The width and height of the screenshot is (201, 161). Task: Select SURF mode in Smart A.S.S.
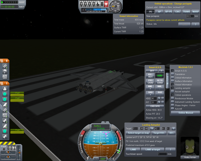click(159, 75)
